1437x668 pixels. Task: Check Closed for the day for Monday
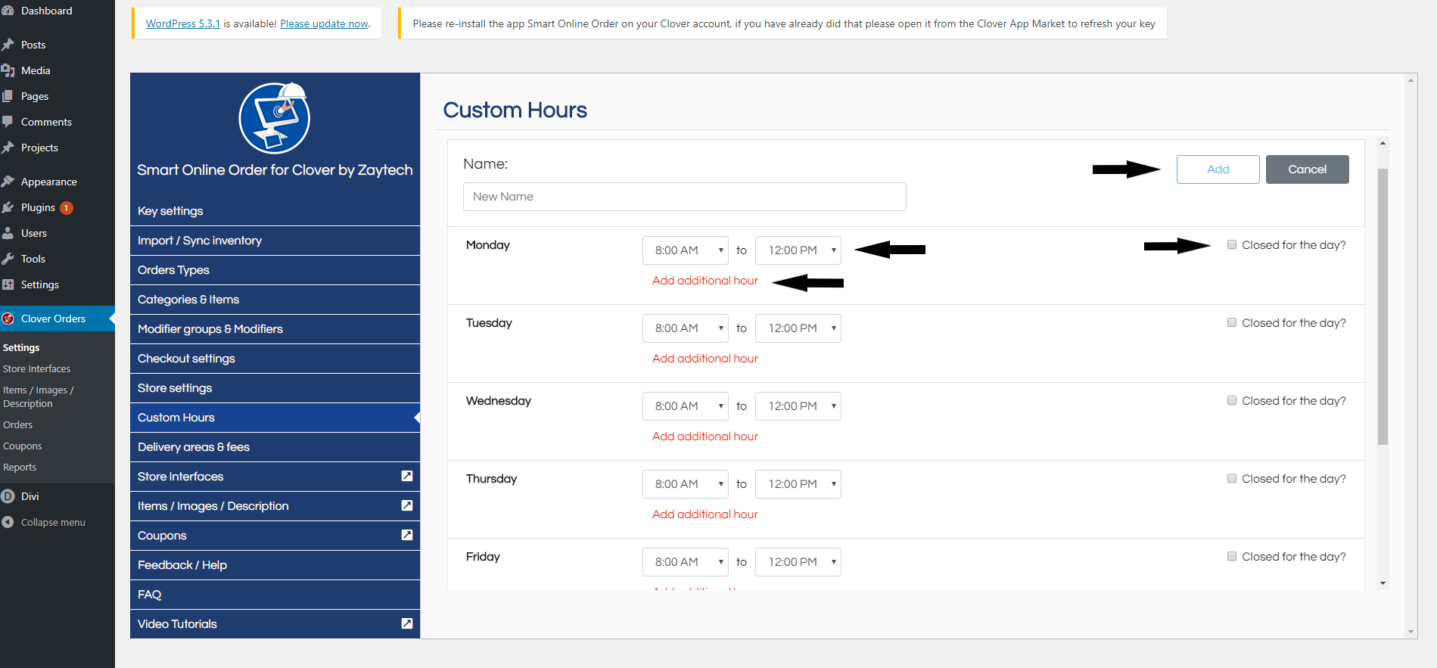(x=1232, y=244)
